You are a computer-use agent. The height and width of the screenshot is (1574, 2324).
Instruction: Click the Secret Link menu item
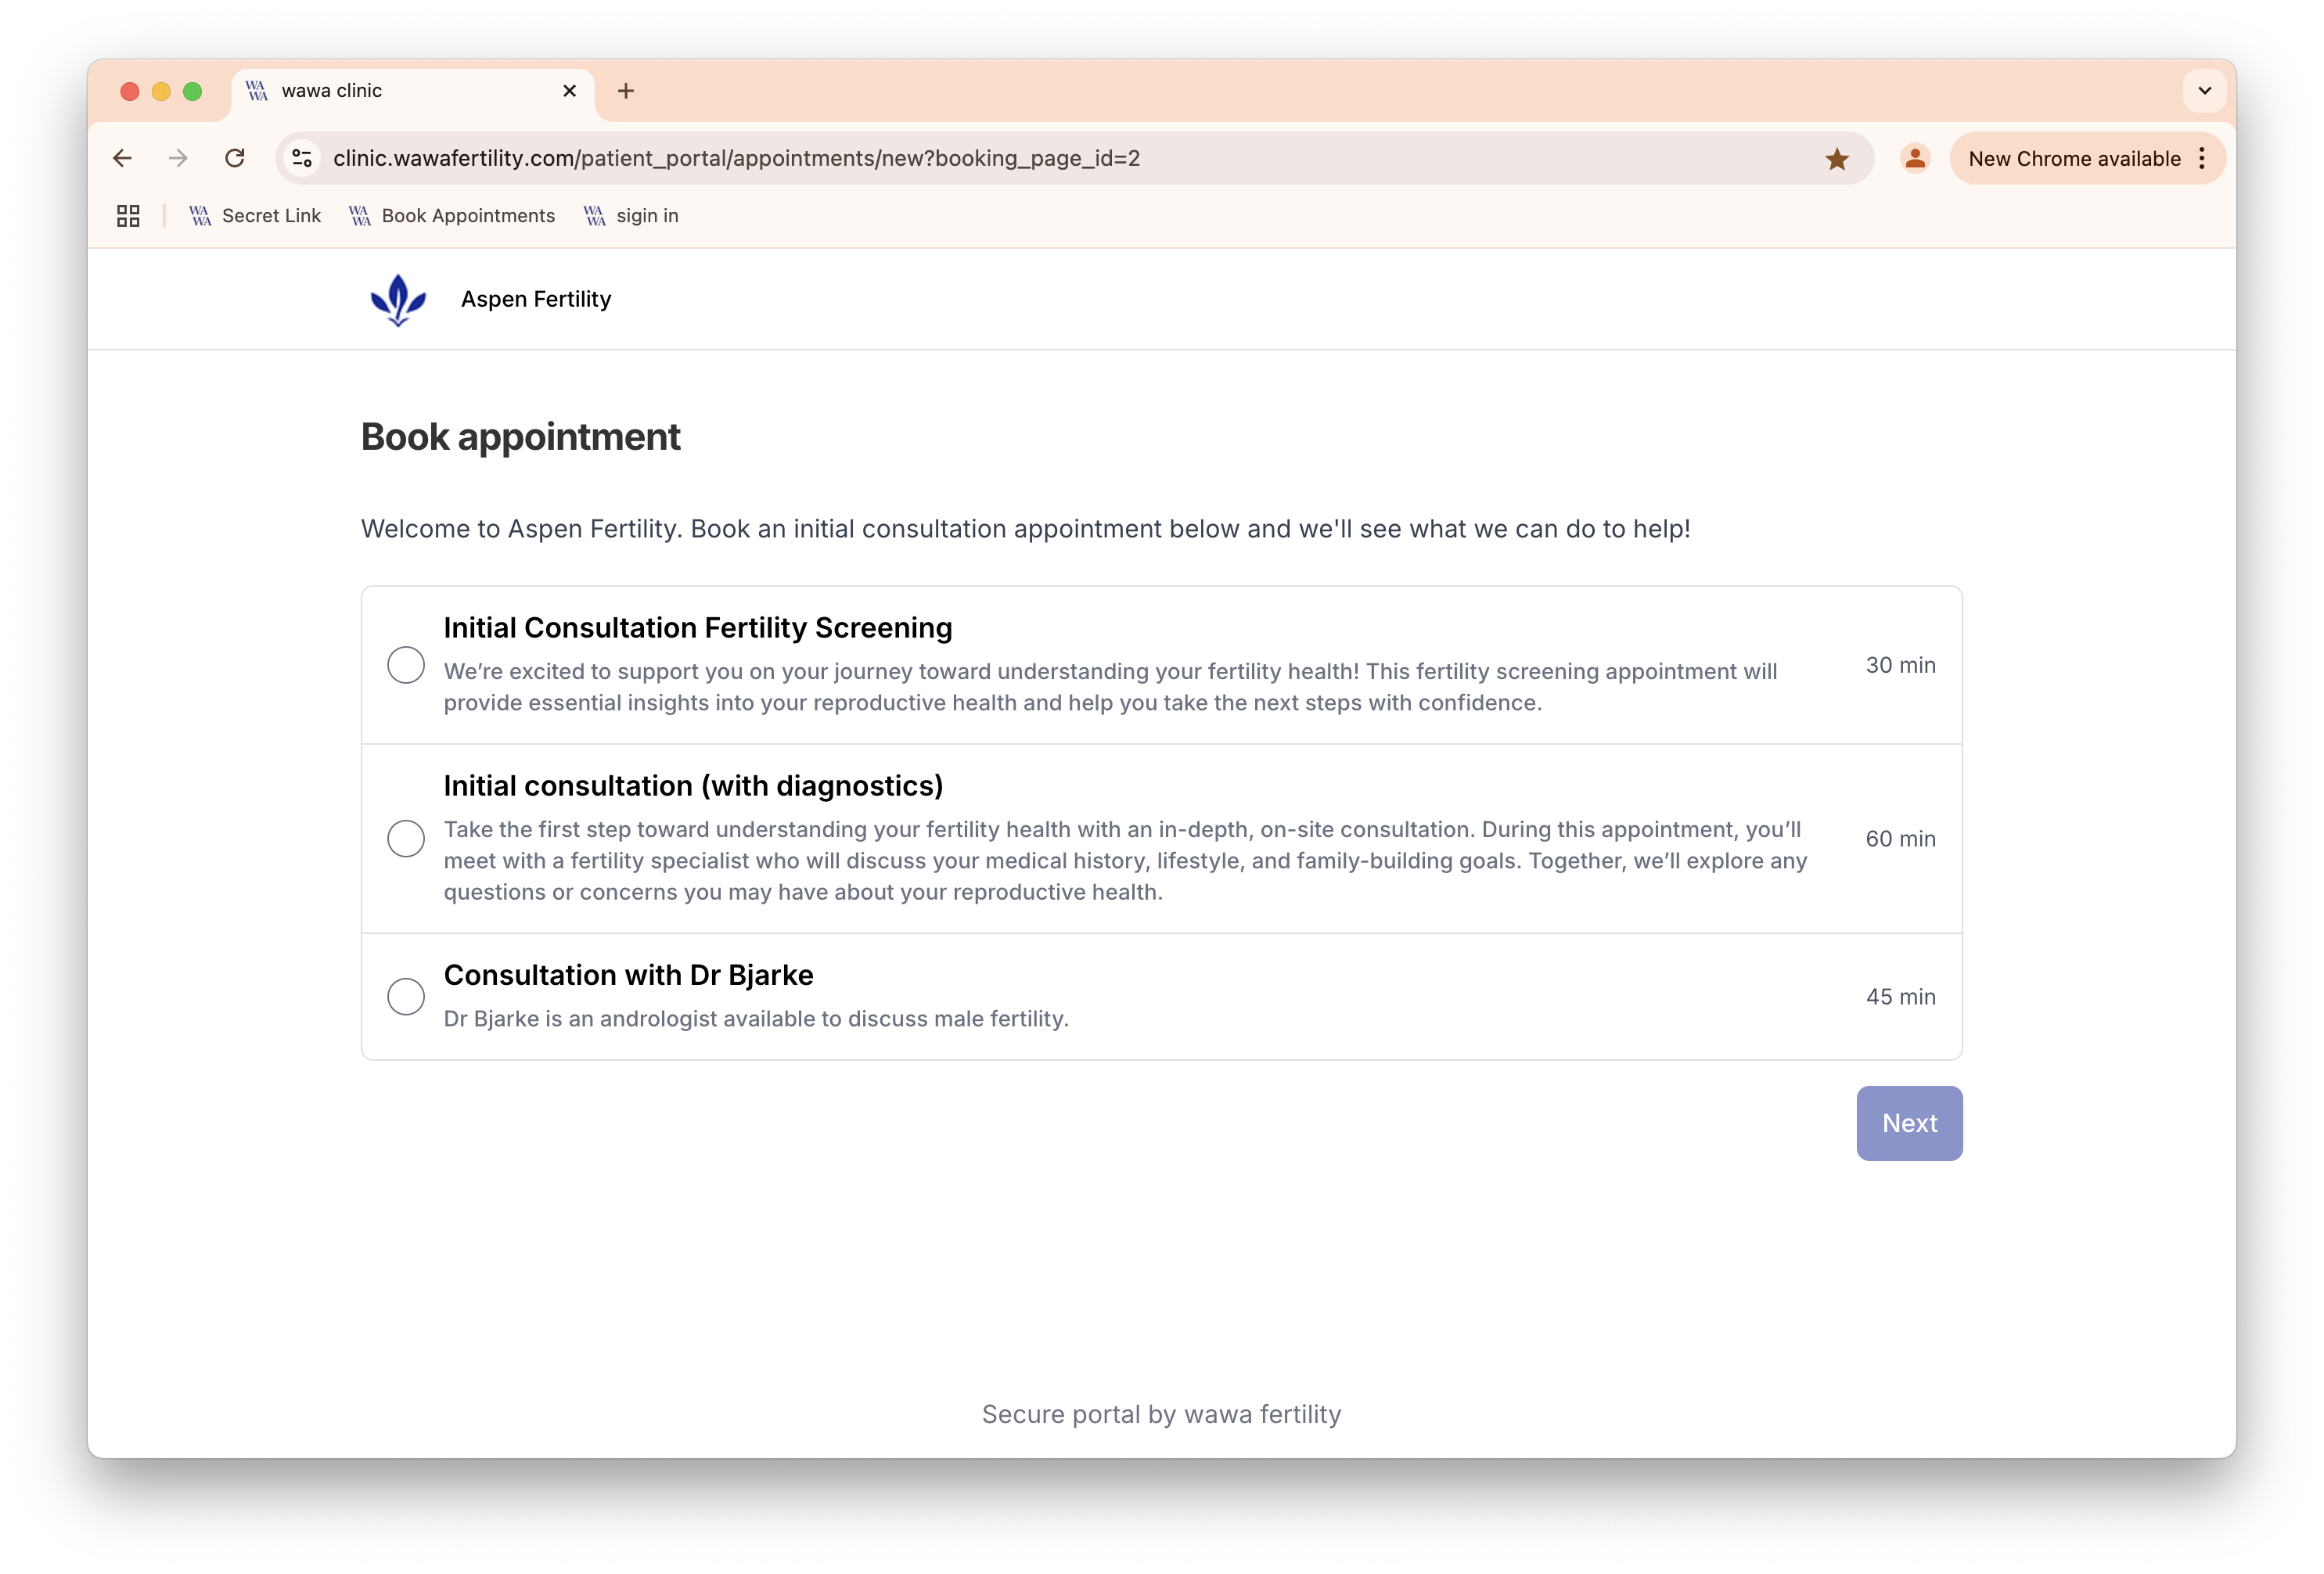point(271,214)
